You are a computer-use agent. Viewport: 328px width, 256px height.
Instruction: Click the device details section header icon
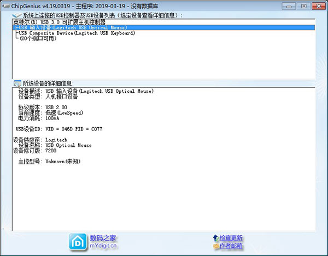(17, 83)
